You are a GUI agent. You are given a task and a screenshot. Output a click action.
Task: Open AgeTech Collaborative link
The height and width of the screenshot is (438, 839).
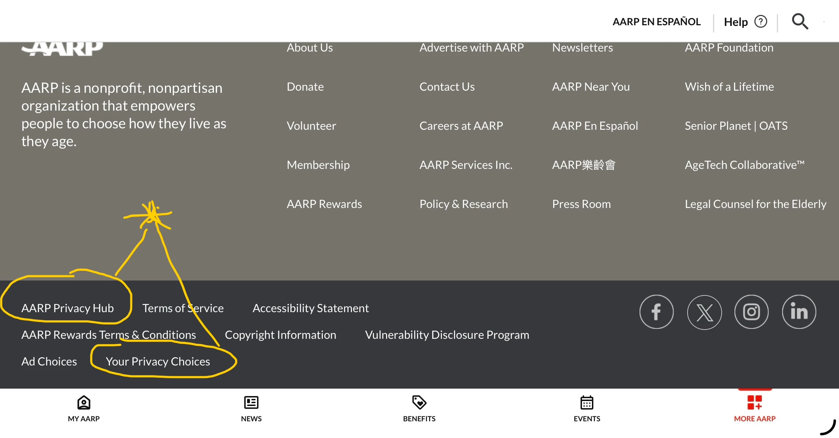(x=744, y=165)
